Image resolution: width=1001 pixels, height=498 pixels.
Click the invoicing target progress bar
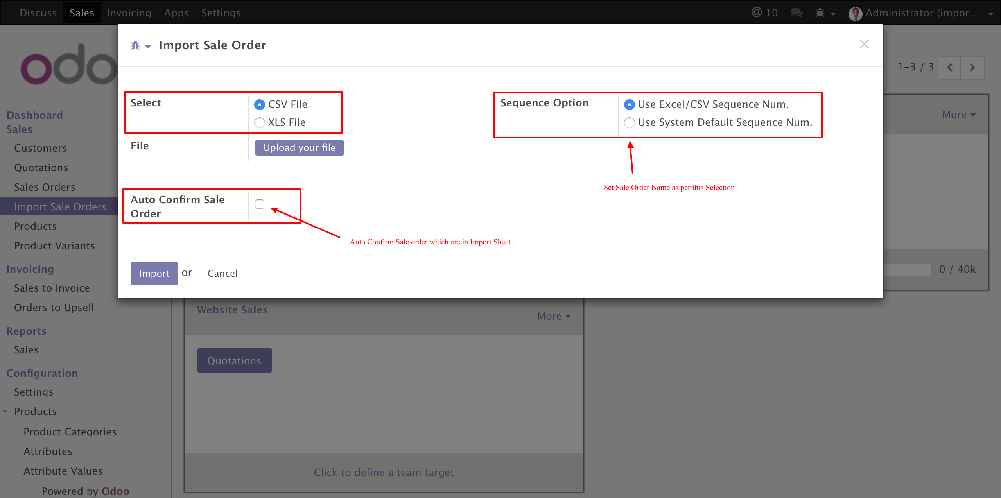point(907,270)
